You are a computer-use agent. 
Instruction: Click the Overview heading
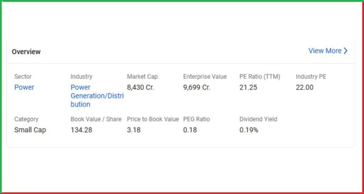[x=26, y=52]
